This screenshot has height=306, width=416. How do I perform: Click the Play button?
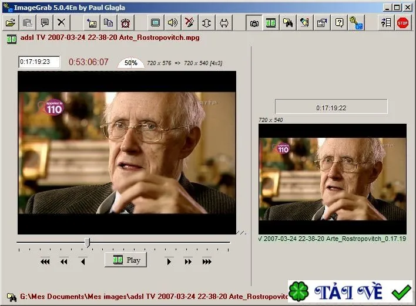click(126, 260)
